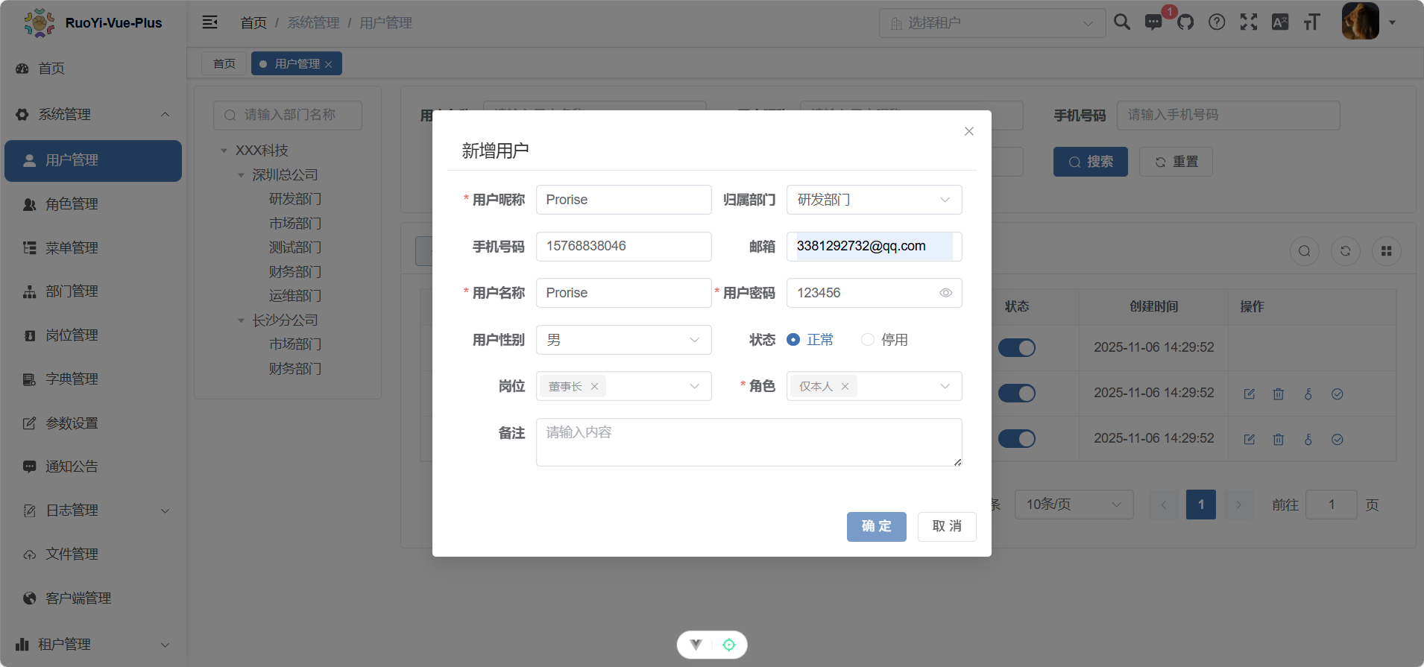
Task: Open 角色管理 in the sidebar menu
Action: pyautogui.click(x=72, y=204)
